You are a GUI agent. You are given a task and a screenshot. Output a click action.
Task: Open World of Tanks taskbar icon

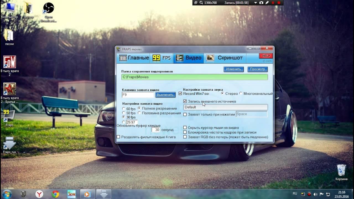click(23, 194)
